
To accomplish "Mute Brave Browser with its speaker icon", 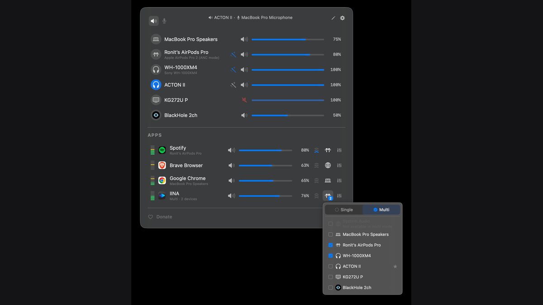I will (x=232, y=165).
